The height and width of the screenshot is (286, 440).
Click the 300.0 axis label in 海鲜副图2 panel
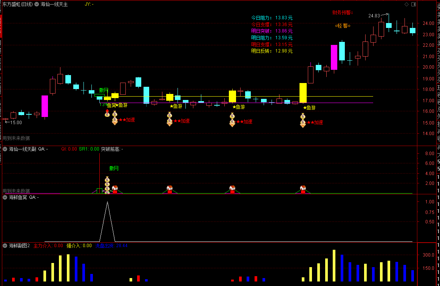tap(429, 255)
